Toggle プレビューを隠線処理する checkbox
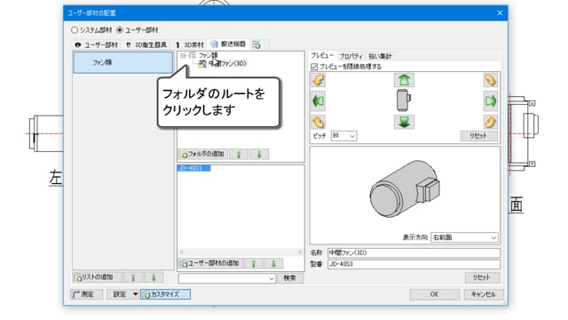 314,67
